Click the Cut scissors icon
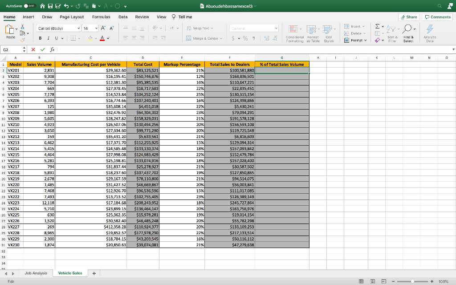 coord(22,27)
